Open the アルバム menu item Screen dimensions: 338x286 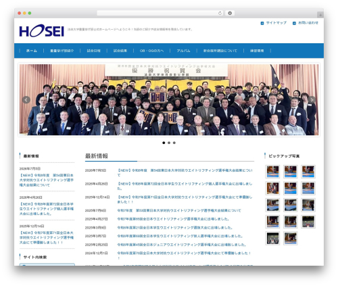point(183,51)
